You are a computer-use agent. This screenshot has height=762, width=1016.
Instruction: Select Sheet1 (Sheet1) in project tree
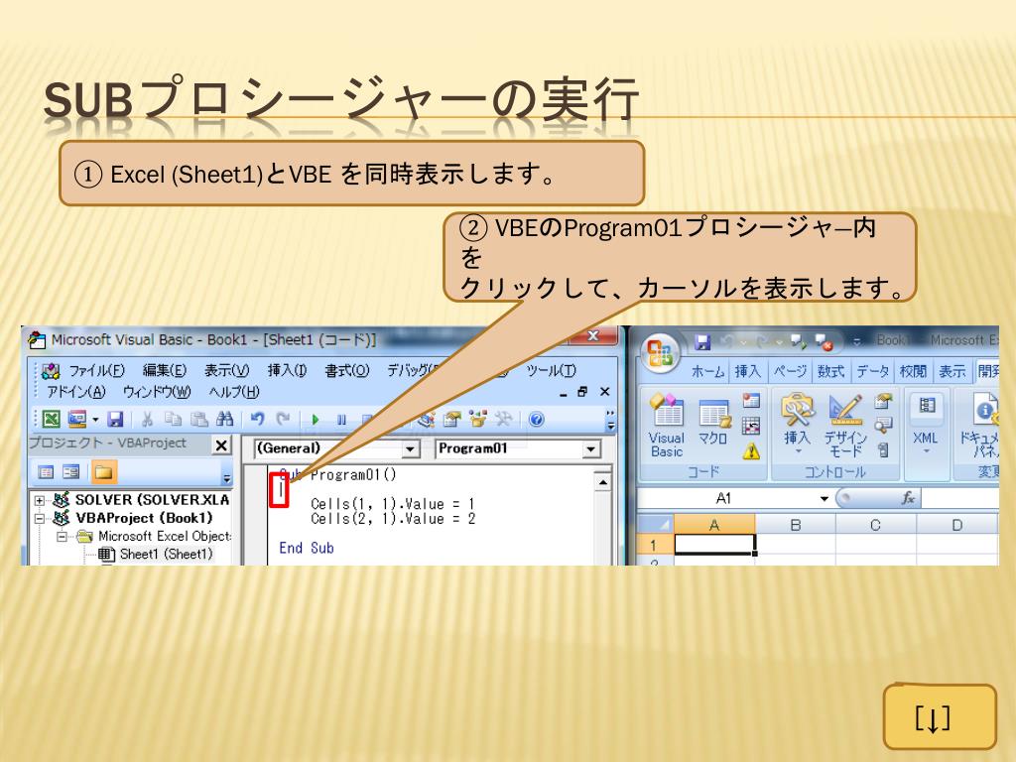click(166, 554)
